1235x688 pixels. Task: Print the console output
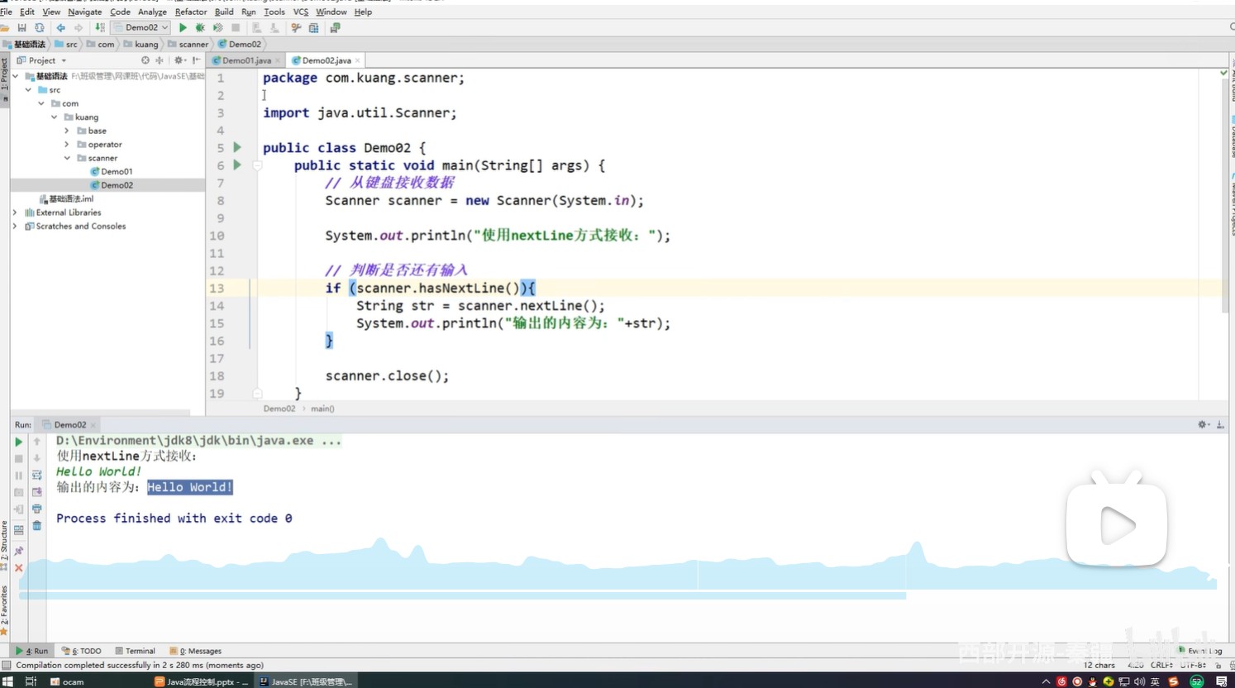pos(36,509)
